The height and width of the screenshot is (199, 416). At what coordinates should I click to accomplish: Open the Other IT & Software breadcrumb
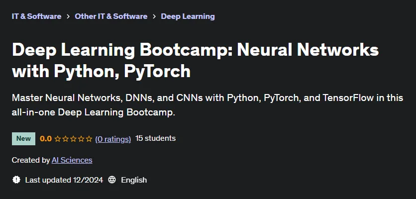coord(111,16)
